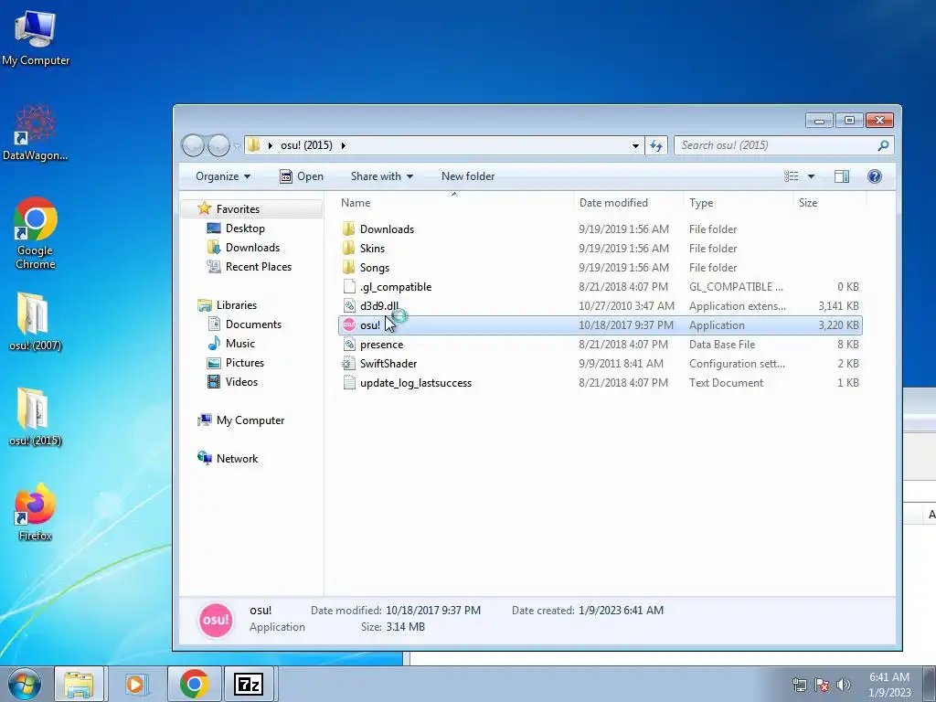The height and width of the screenshot is (702, 936).
Task: Click the Forward navigation arrow
Action: point(218,145)
